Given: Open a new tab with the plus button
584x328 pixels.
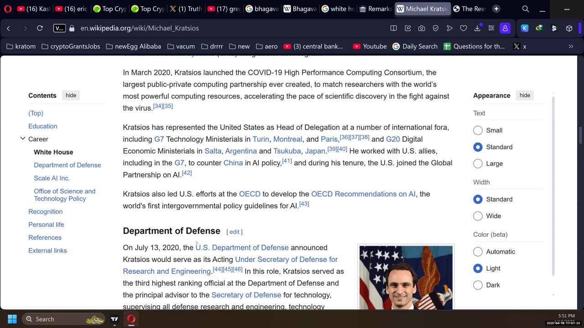Looking at the screenshot, I should point(496,9).
